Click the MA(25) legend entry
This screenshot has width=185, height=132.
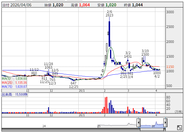coord(14,82)
